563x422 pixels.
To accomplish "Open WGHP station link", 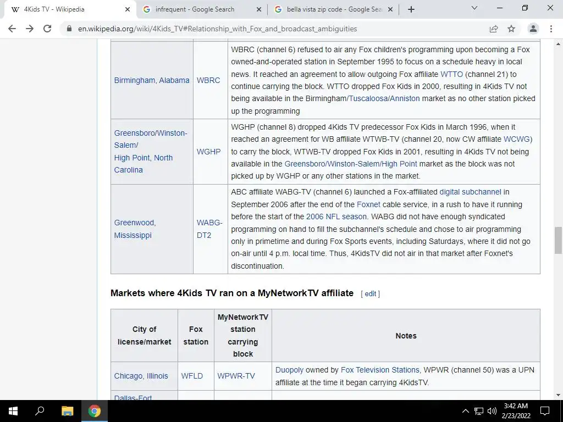I will (x=208, y=152).
